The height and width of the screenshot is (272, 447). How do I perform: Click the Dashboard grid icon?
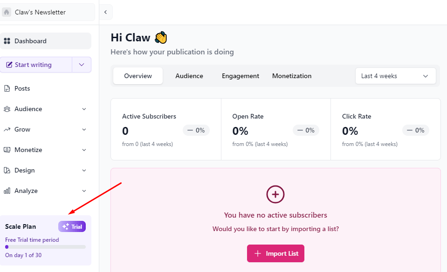(7, 41)
